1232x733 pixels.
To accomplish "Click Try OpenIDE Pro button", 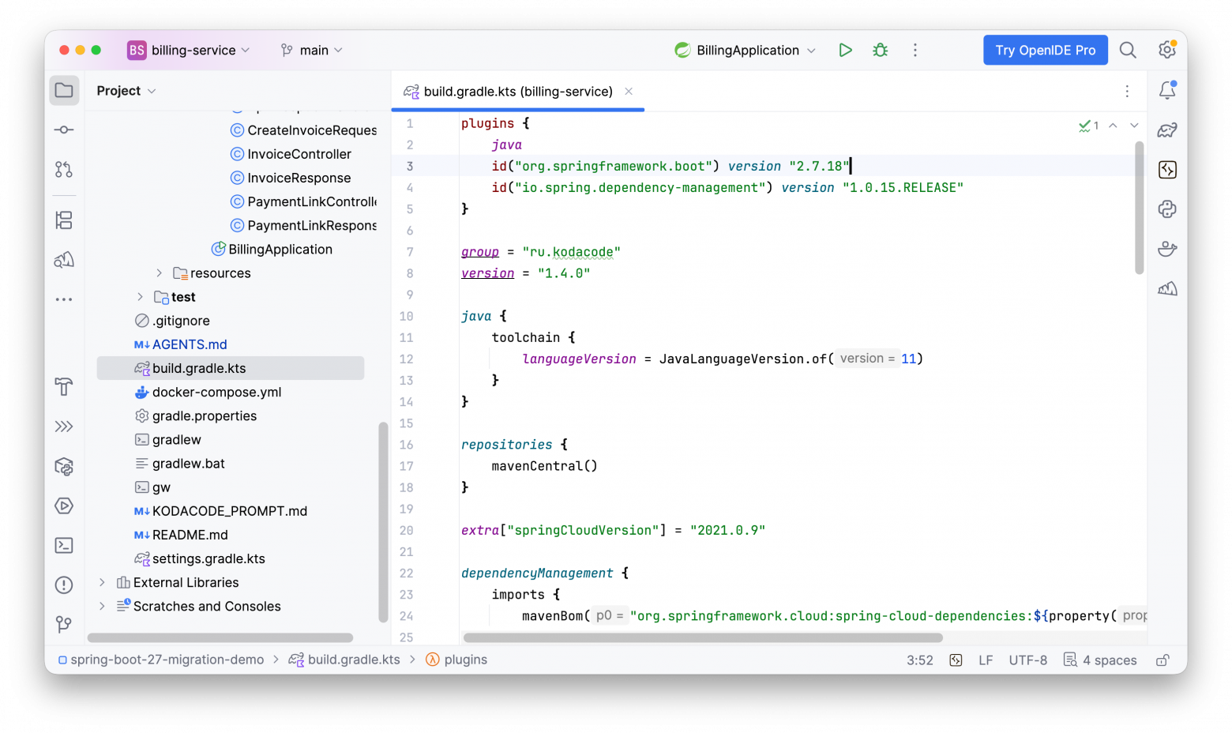I will point(1045,50).
